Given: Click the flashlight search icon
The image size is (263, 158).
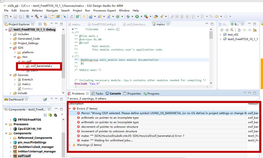Looking at the screenshot, I should (x=162, y=16).
